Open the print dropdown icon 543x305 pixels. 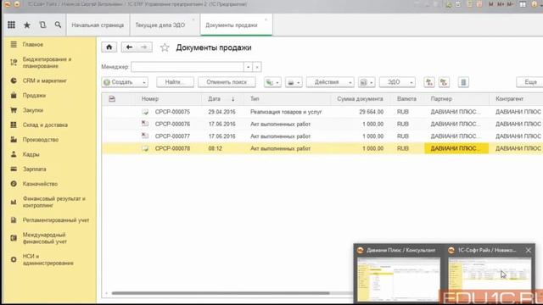pyautogui.click(x=294, y=82)
